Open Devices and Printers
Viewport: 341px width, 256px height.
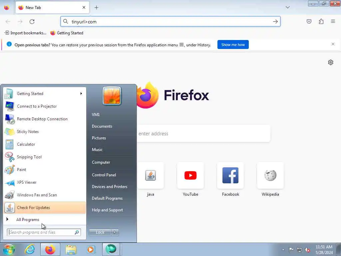point(110,187)
